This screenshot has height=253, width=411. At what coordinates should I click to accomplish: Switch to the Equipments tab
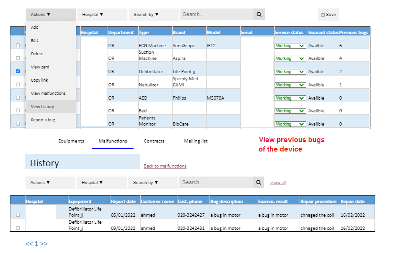pos(71,141)
